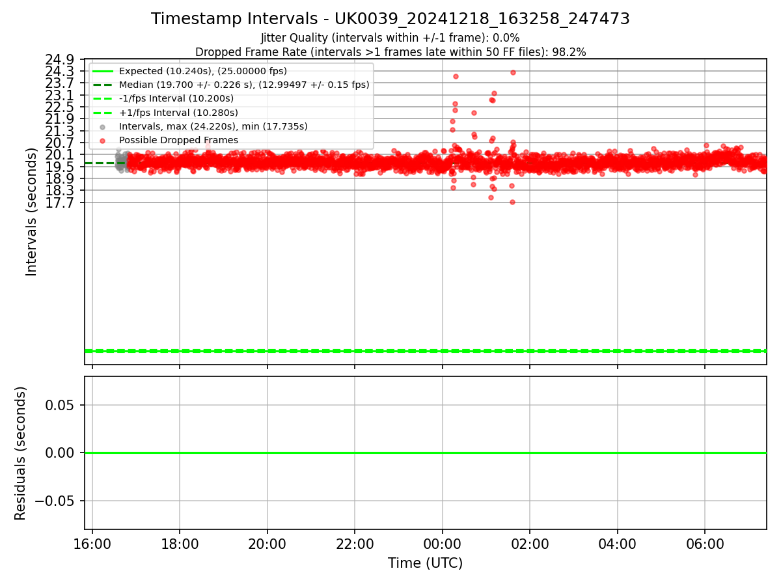Click the gray marker beside 'Intervals, max' legend entry
This screenshot has width=781, height=586.
click(103, 126)
